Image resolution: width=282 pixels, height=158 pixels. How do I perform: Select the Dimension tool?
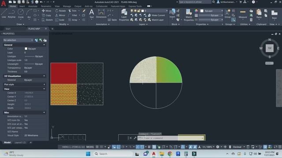pyautogui.click(x=101, y=14)
